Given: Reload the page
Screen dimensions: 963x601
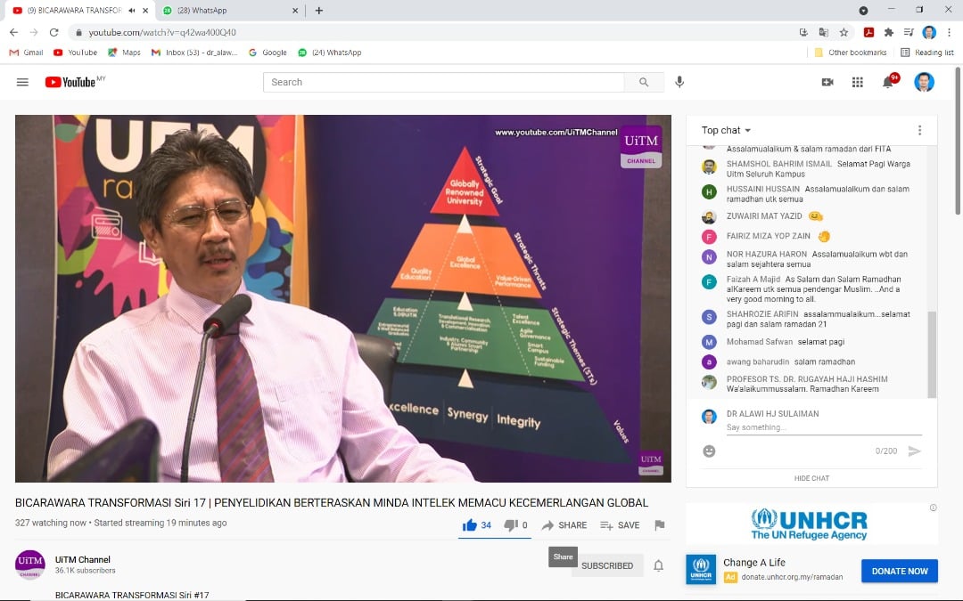Looking at the screenshot, I should click(54, 33).
